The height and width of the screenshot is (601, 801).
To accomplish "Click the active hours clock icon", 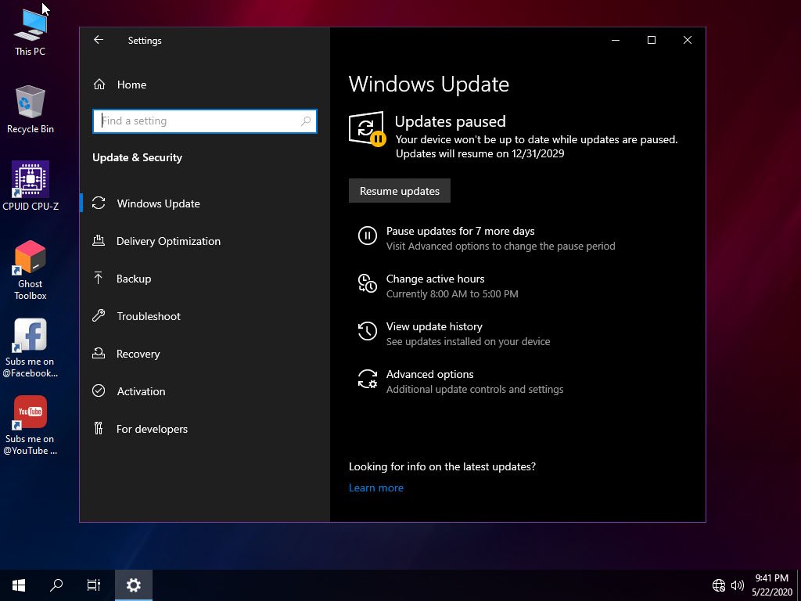I will coord(368,283).
